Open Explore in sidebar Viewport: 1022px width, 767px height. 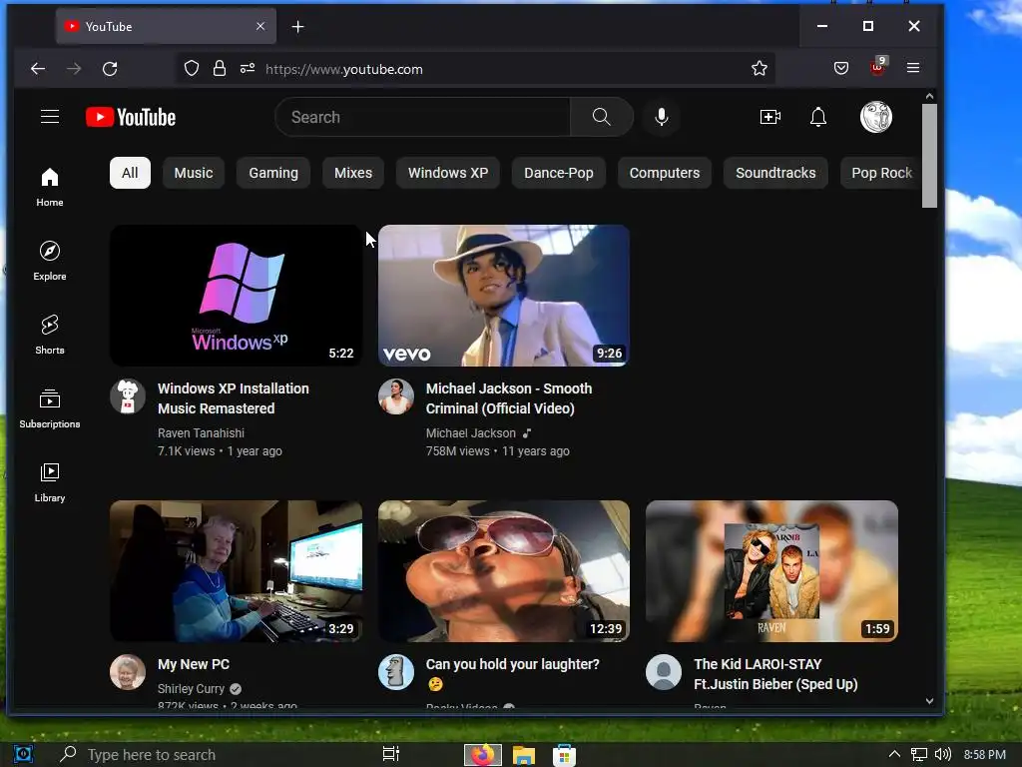(50, 261)
